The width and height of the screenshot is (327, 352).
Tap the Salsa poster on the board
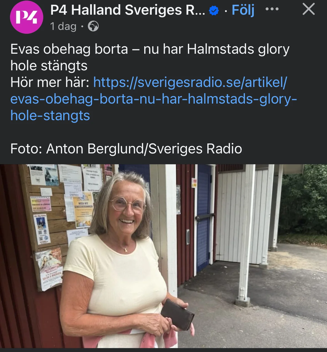tap(49, 269)
